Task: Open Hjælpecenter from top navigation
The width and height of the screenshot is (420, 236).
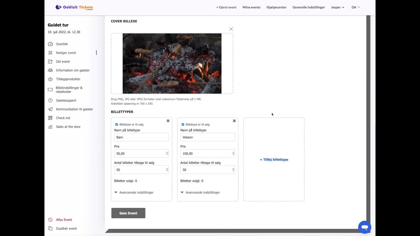Action: [x=276, y=7]
